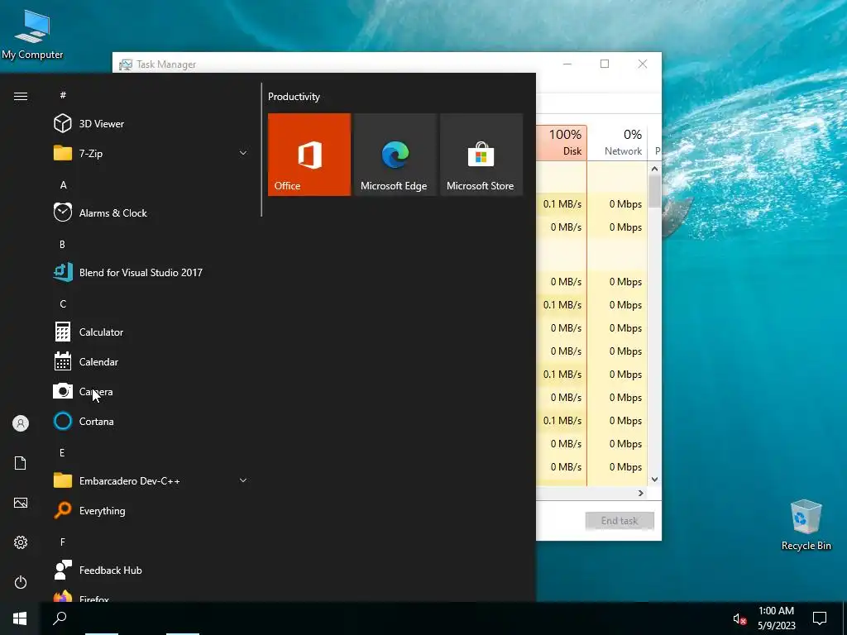Maximize the Task Manager window
847x635 pixels.
[x=605, y=64]
